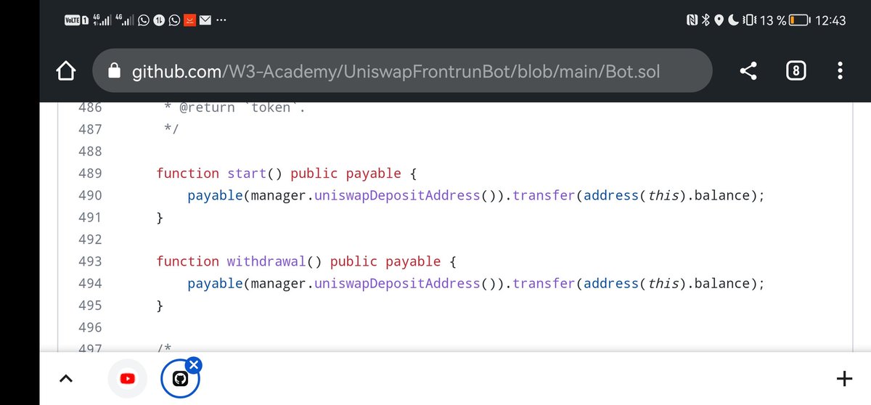Screen dimensions: 871x405
Task: Tap the mail notification icon
Action: point(205,21)
